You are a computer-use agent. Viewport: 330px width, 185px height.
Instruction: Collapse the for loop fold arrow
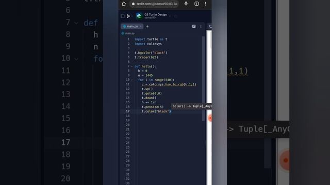coord(132,80)
